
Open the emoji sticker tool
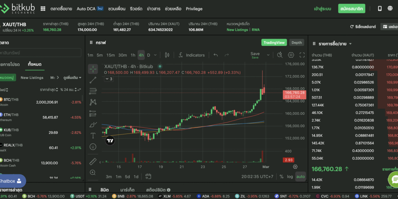(x=93, y=146)
